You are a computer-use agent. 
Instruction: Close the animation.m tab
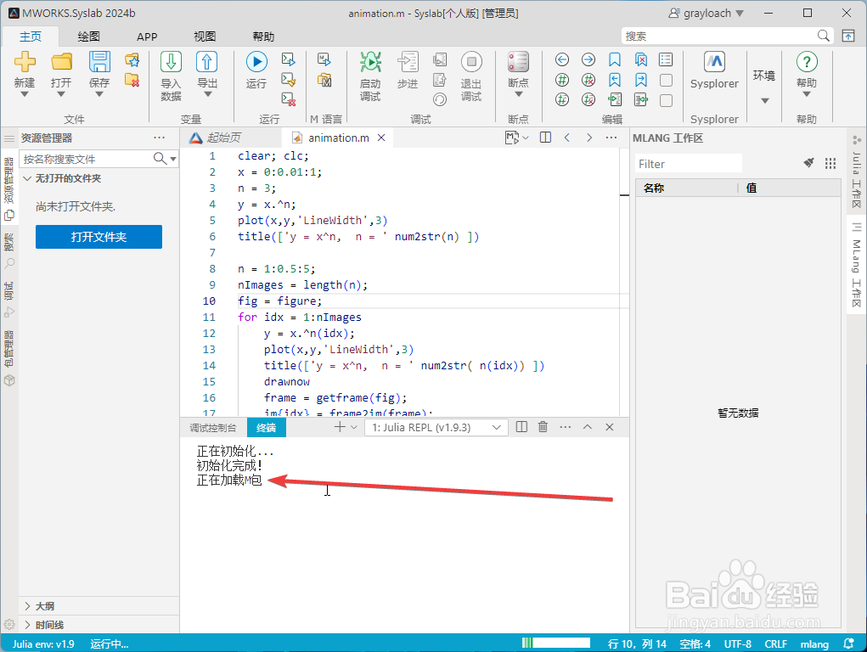(x=381, y=138)
